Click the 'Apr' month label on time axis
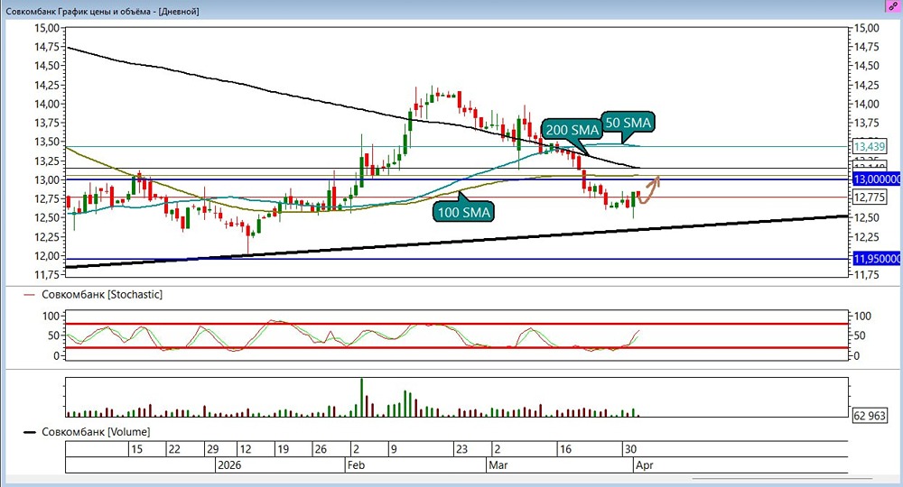This screenshot has width=903, height=487. (x=645, y=464)
